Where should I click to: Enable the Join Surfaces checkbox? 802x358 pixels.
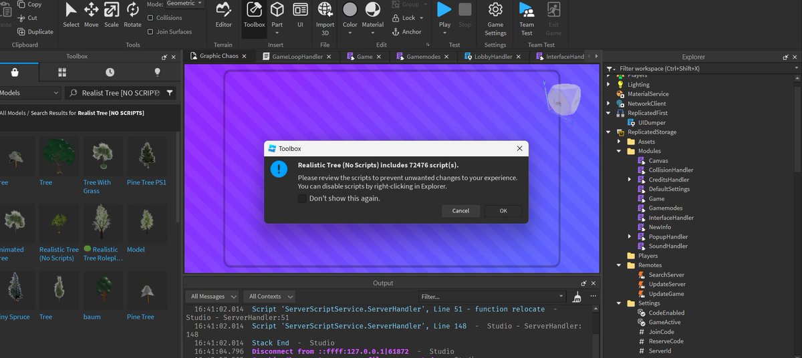click(150, 31)
